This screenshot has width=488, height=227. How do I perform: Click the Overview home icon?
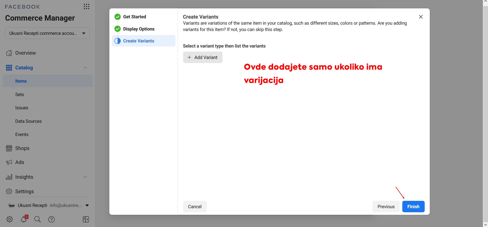[9, 53]
